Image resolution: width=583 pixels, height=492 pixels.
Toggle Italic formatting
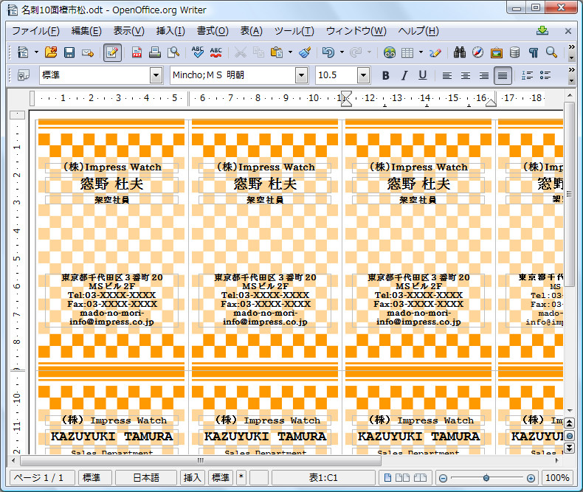click(404, 75)
